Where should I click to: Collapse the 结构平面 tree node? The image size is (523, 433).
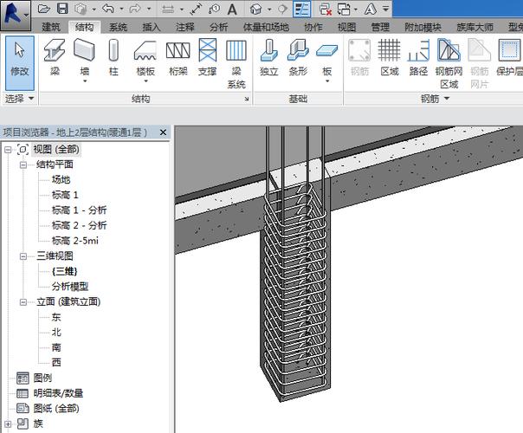pyautogui.click(x=23, y=165)
